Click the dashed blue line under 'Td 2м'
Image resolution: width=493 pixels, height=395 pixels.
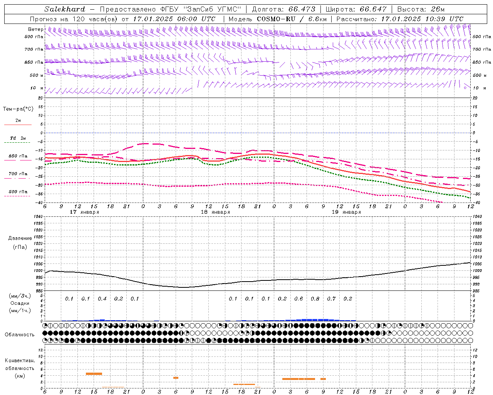click(17, 143)
